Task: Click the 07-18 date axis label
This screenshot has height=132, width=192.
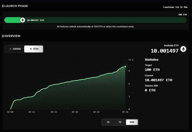Action: click(x=75, y=112)
